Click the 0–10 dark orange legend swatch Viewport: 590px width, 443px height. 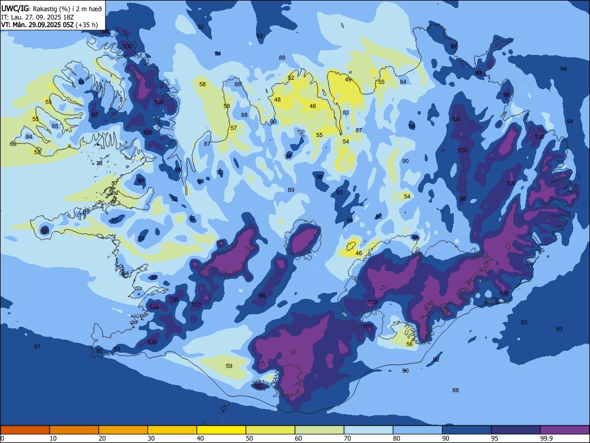[25, 430]
